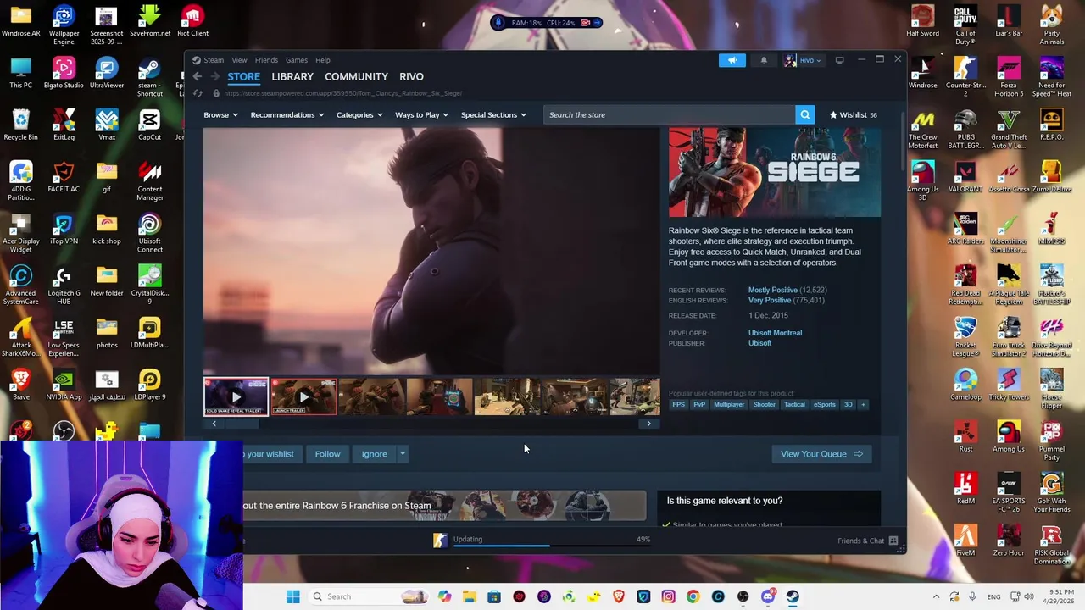Click the Search the store input field
1085x610 pixels.
tap(670, 114)
